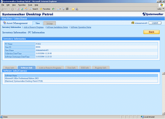Click the yellow Back button
The image size is (165, 119).
click(x=152, y=32)
